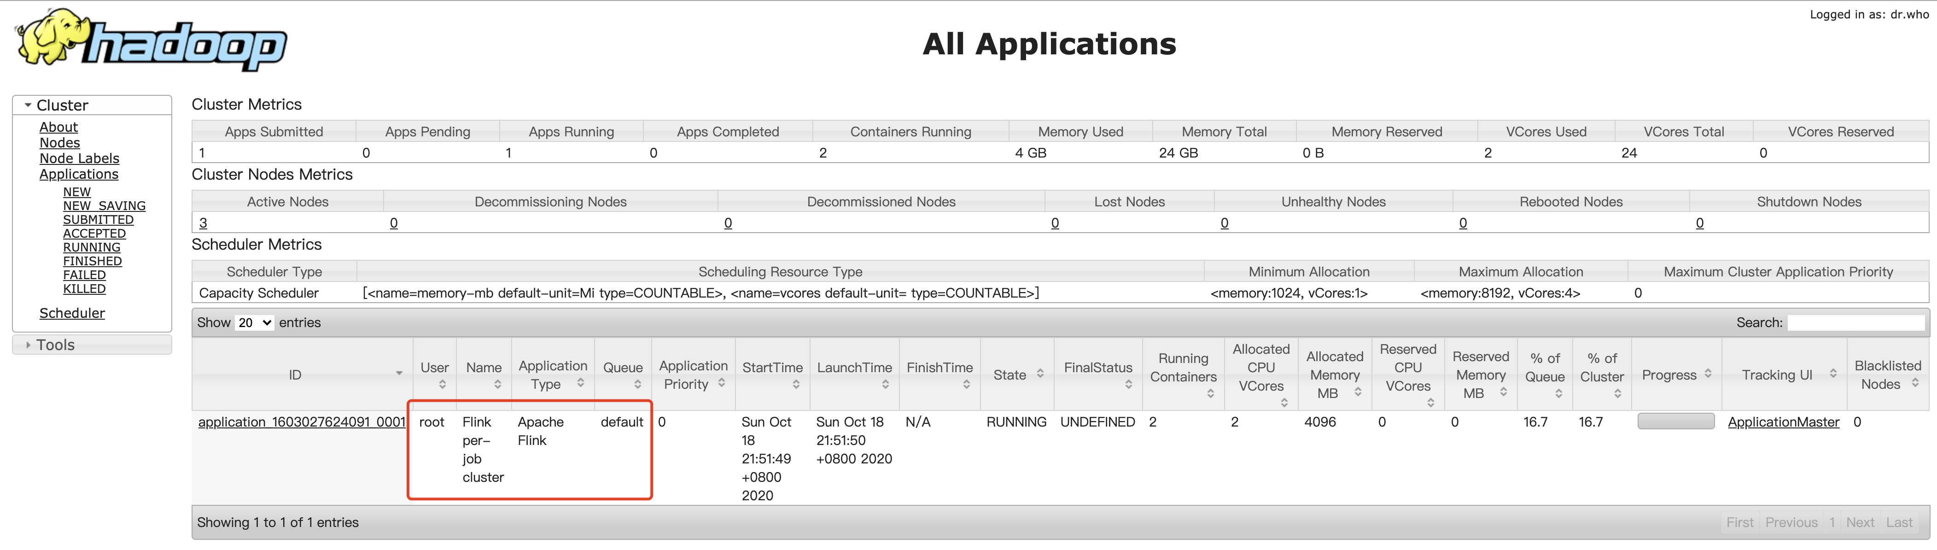1937x550 pixels.
Task: Sort by User column arrows
Action: (x=442, y=385)
